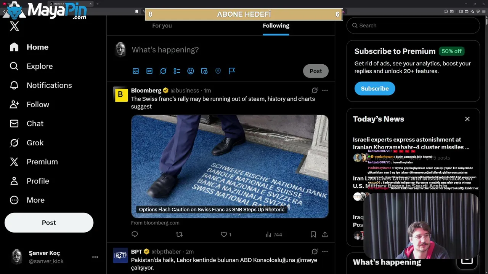
Task: Click the Search field
Action: coord(413,25)
